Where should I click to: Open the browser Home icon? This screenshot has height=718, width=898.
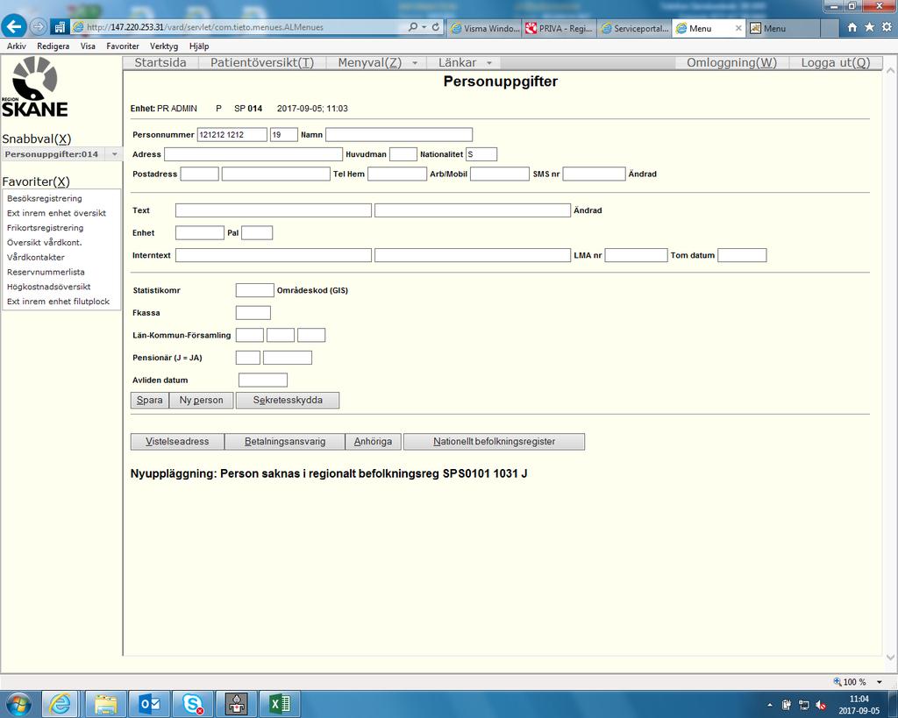[852, 27]
